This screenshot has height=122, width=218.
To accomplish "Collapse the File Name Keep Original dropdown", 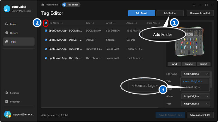I will 196,74.
